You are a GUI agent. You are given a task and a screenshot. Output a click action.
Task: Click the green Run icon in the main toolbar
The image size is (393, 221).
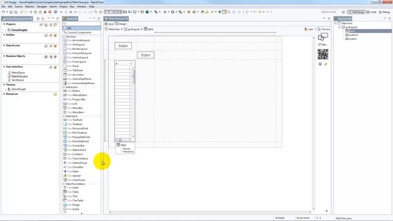173,12
